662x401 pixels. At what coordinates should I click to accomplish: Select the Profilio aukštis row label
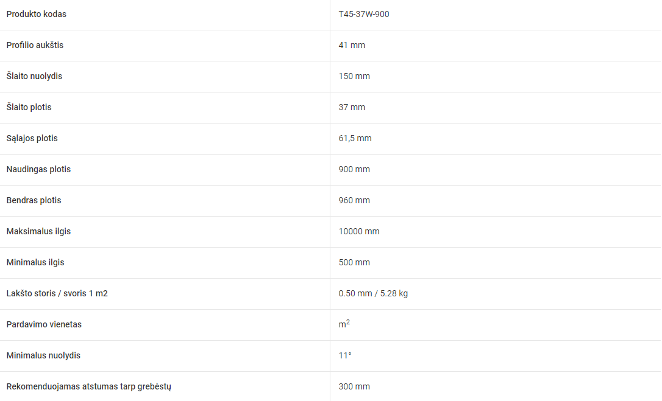coord(35,45)
